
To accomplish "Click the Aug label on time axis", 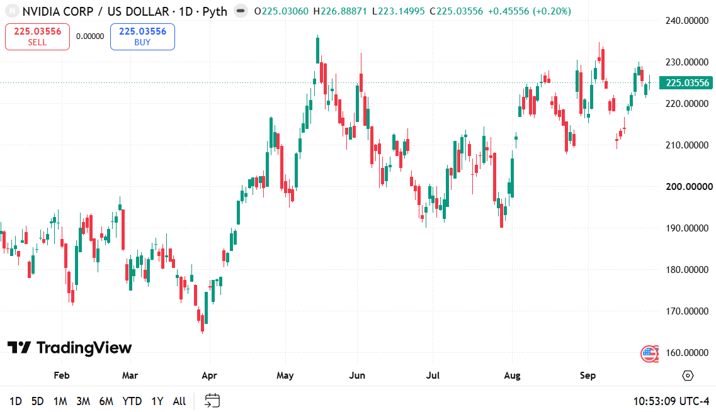I will click(512, 376).
